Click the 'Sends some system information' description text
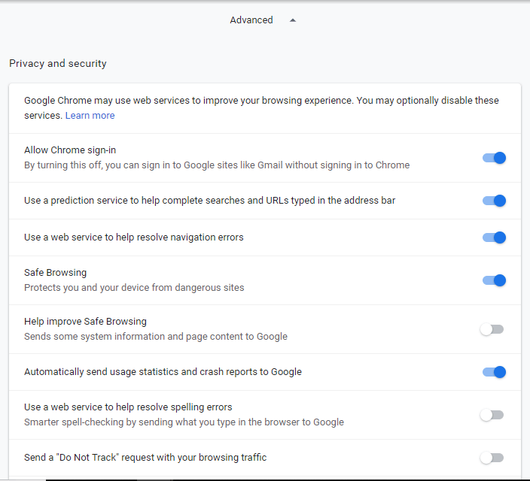Viewport: 530px width, 481px height. (156, 337)
